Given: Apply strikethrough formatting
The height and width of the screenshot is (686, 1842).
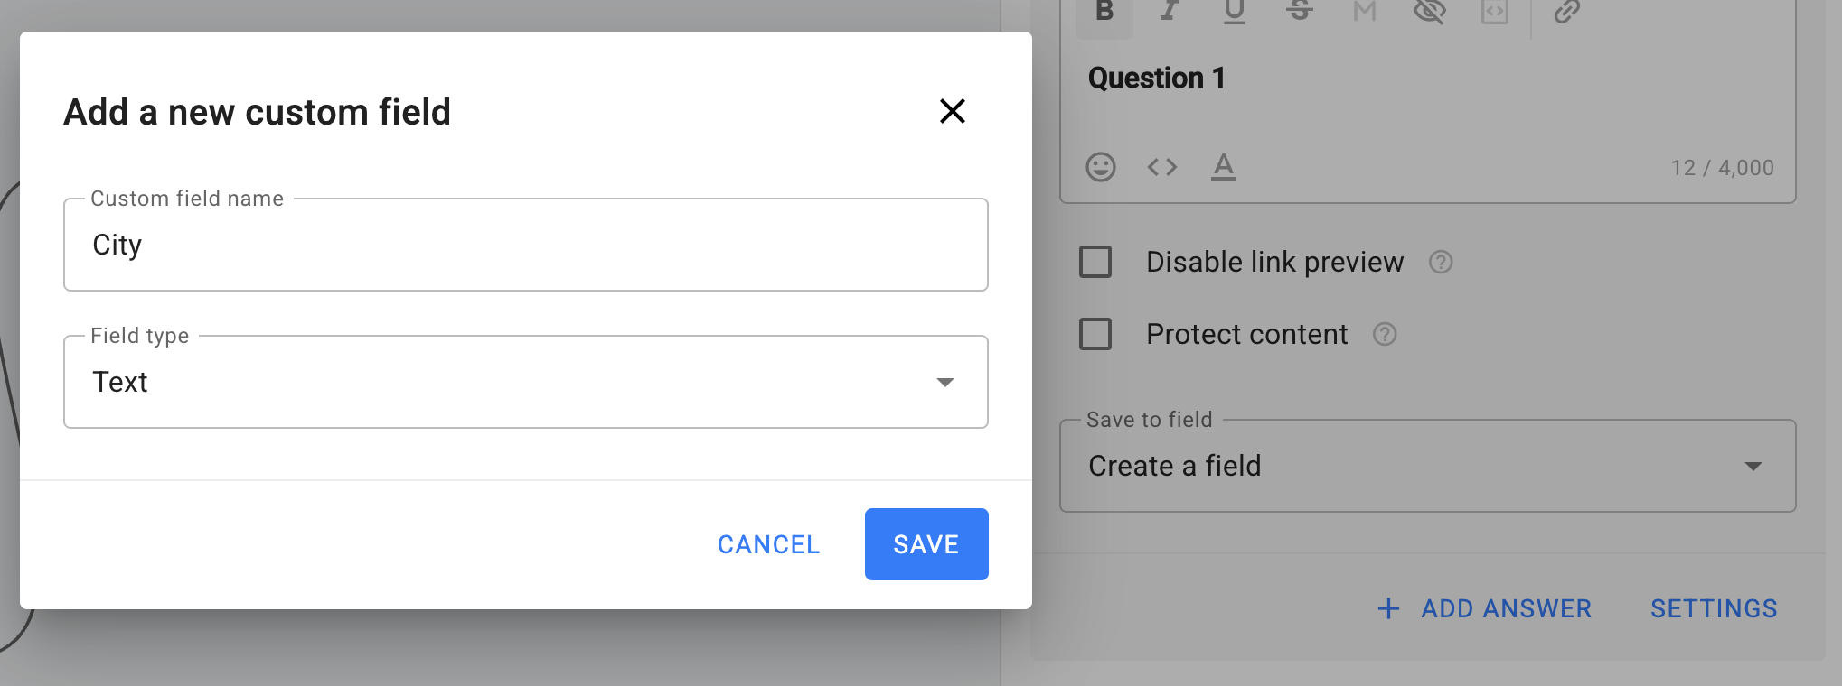Looking at the screenshot, I should click(x=1299, y=11).
